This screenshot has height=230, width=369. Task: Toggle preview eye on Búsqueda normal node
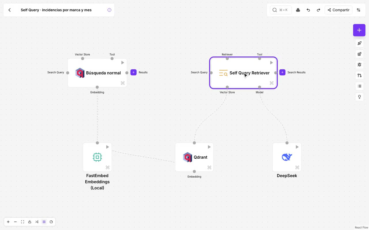[123, 83]
